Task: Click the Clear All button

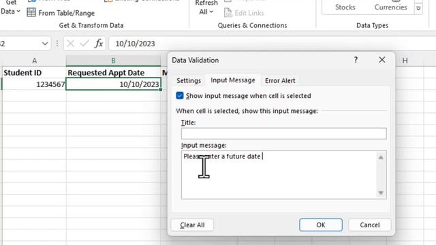Action: [x=192, y=225]
